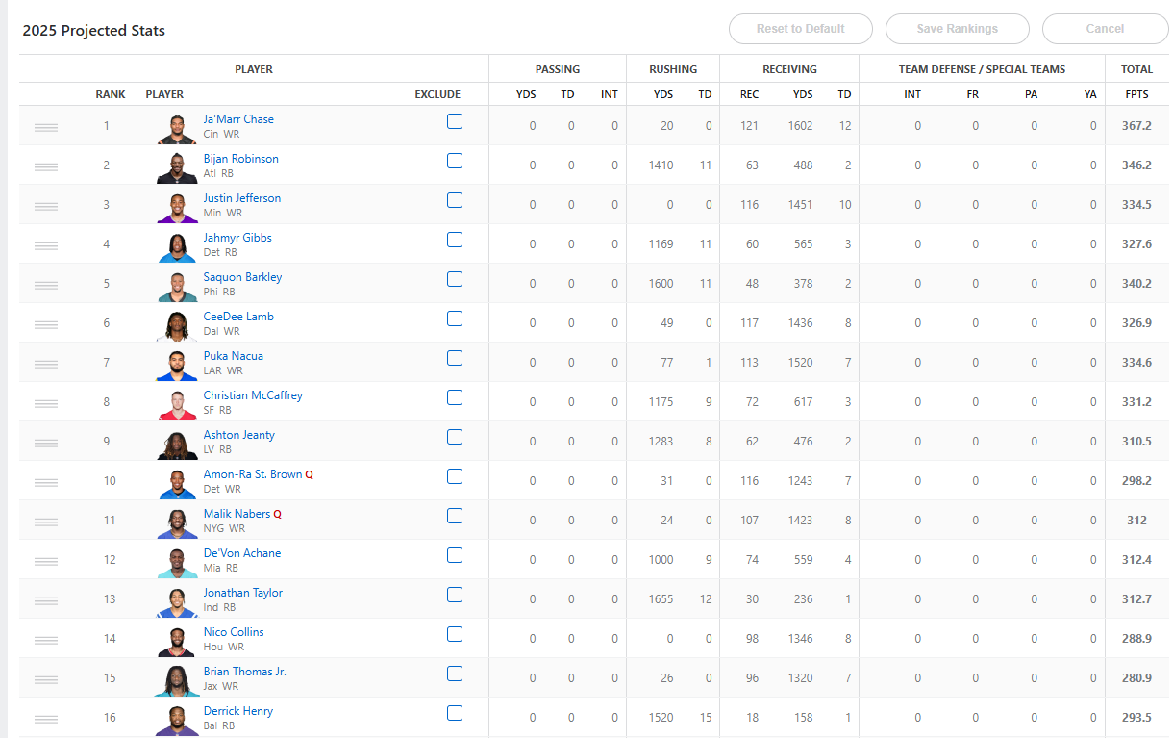
Task: Click drag handle for Brian Thomas Jr.
Action: tap(46, 679)
